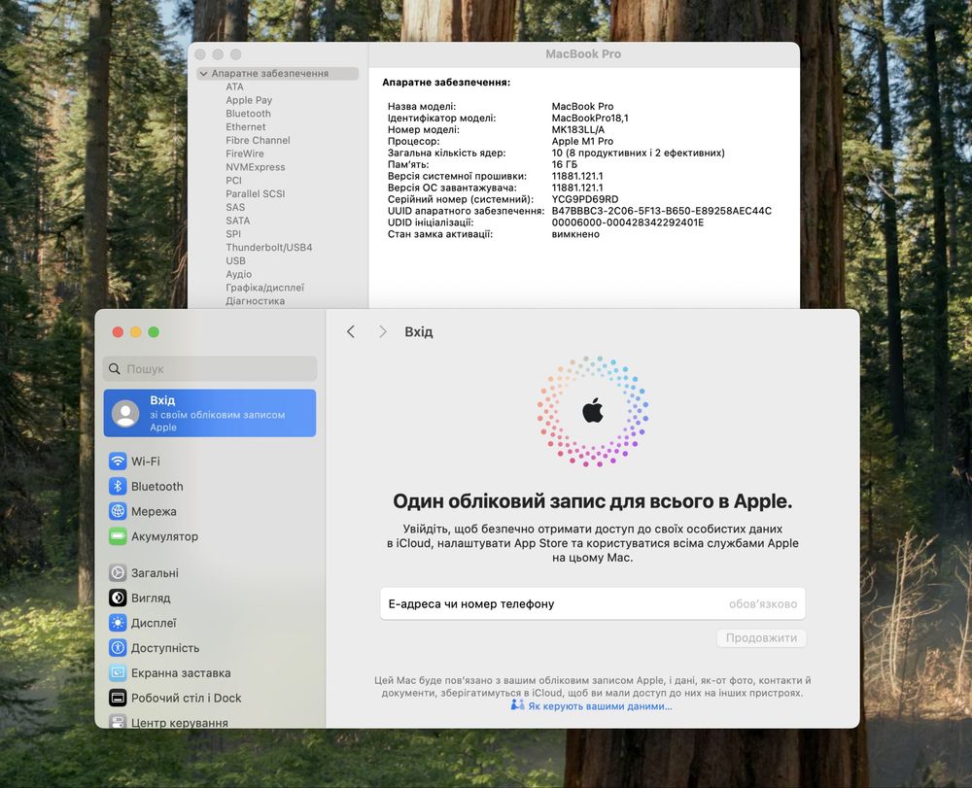Click the processor value Apple M1 Pro
The image size is (972, 788).
(x=582, y=141)
